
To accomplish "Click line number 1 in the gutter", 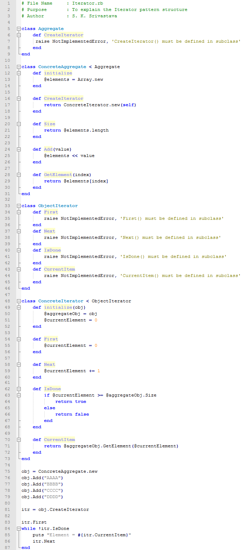I will pyautogui.click(x=9, y=3).
